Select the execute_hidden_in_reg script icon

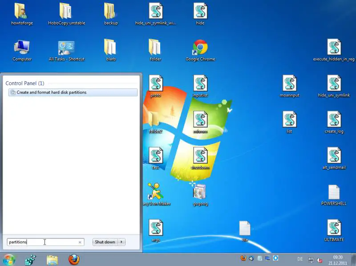point(334,48)
